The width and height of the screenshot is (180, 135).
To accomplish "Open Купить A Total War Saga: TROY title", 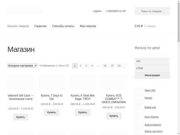I will 83,97.
